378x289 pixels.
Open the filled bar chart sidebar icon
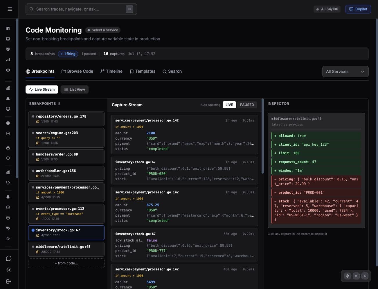coord(8,60)
